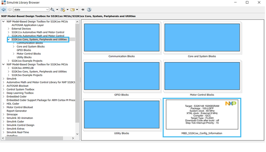The height and width of the screenshot is (152, 266).
Task: Select Simscape library entry
Action: pos(12,114)
